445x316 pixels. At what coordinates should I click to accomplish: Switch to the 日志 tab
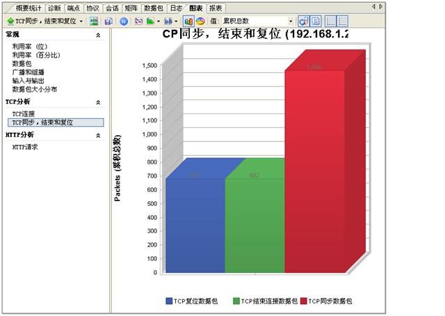pos(176,8)
